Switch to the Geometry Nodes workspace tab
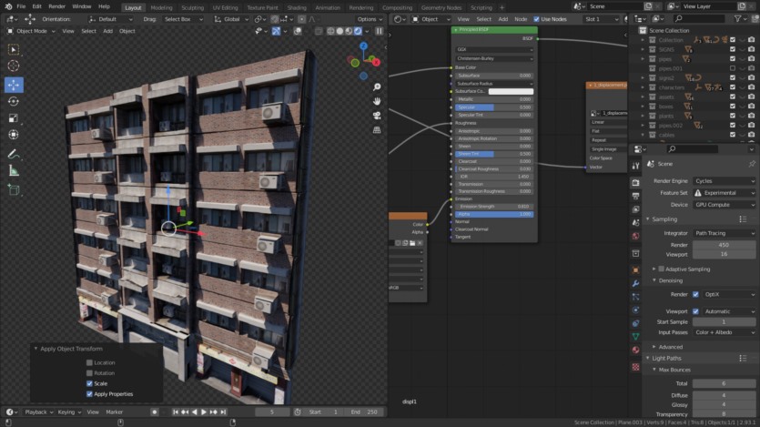Screen dimensions: 760x427 [x=441, y=8]
